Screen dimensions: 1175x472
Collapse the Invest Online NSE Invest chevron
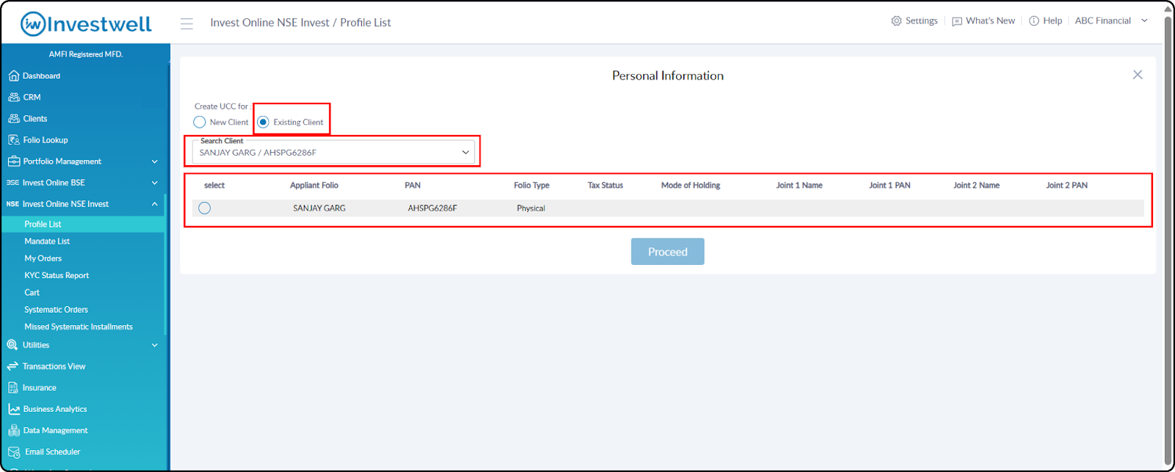click(155, 204)
